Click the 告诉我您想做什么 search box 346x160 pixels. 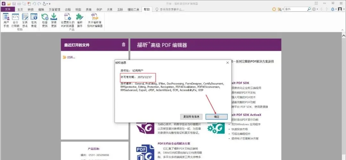coord(169,10)
